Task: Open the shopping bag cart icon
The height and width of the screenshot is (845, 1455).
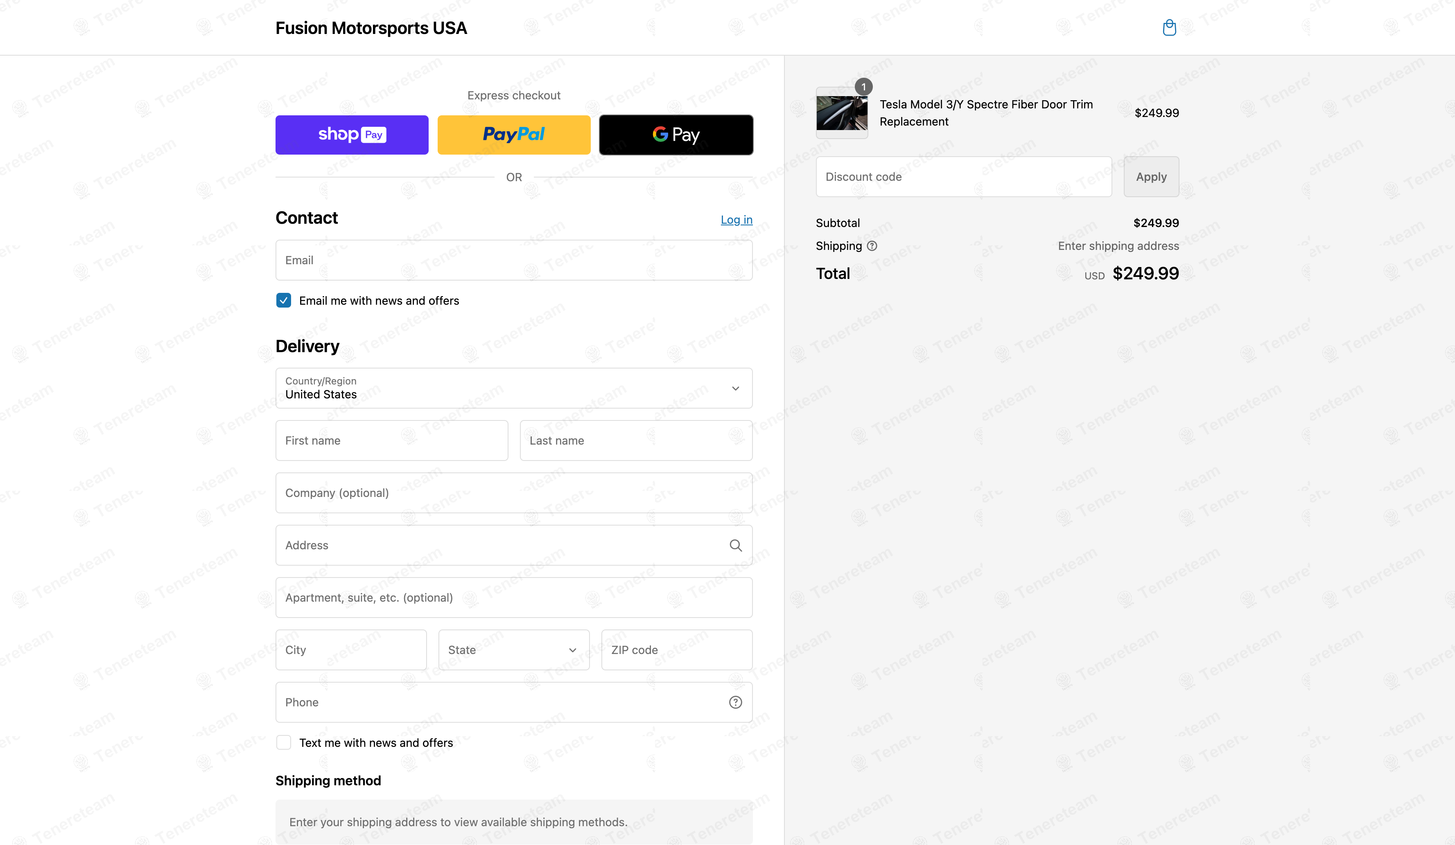Action: point(1169,28)
